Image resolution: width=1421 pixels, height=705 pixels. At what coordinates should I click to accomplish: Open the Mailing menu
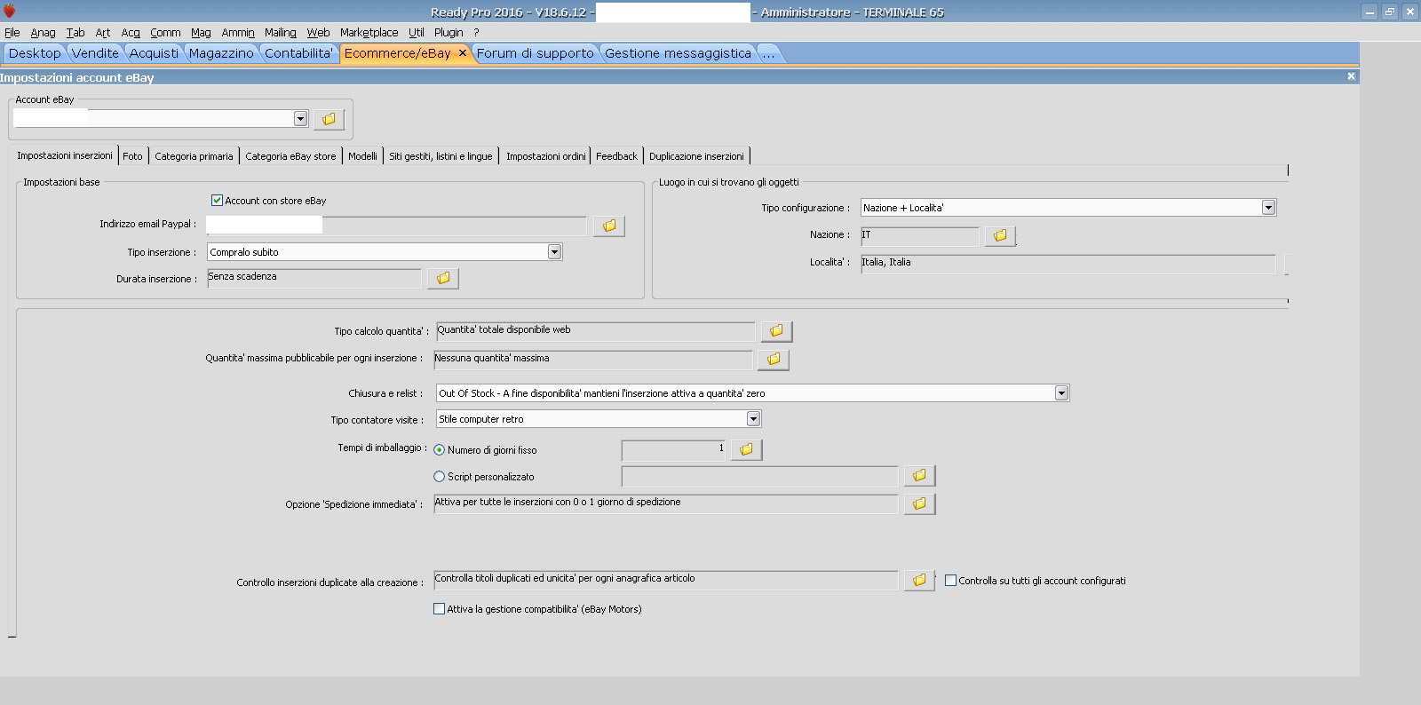coord(281,33)
